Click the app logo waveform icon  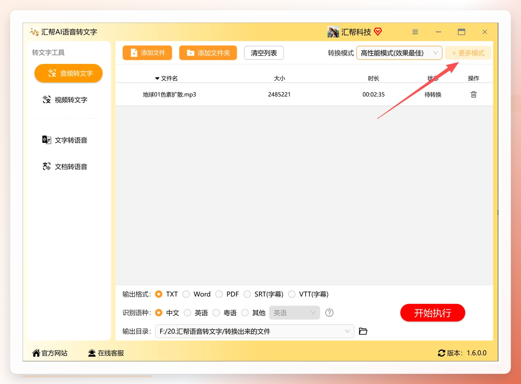click(34, 32)
